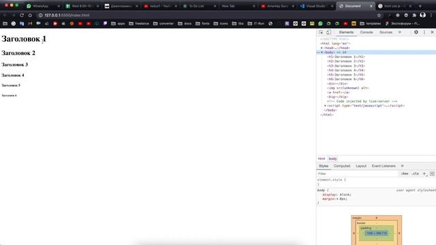Open a new browser tab with plus button

[x=420, y=6]
